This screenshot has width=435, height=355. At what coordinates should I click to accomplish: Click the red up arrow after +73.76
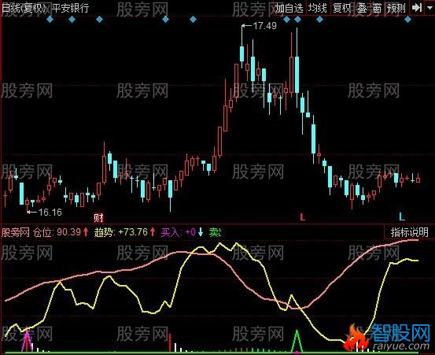tap(153, 231)
